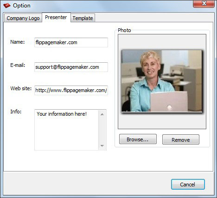Focus the E-mail text field
This screenshot has height=198, width=217.
pos(71,67)
